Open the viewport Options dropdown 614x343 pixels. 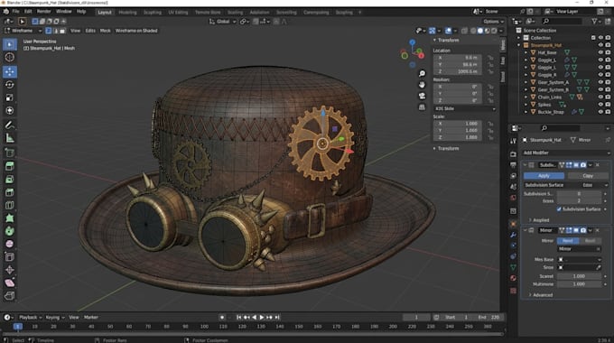click(493, 22)
